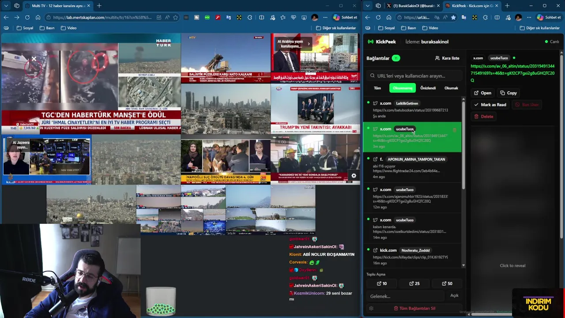
Task: Open the split screen icon in left window toolbar
Action: click(261, 17)
